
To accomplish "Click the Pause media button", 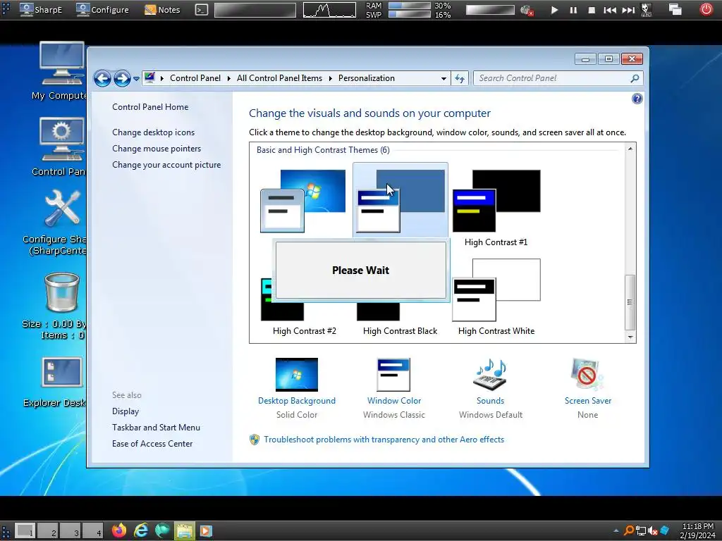I will tap(573, 10).
